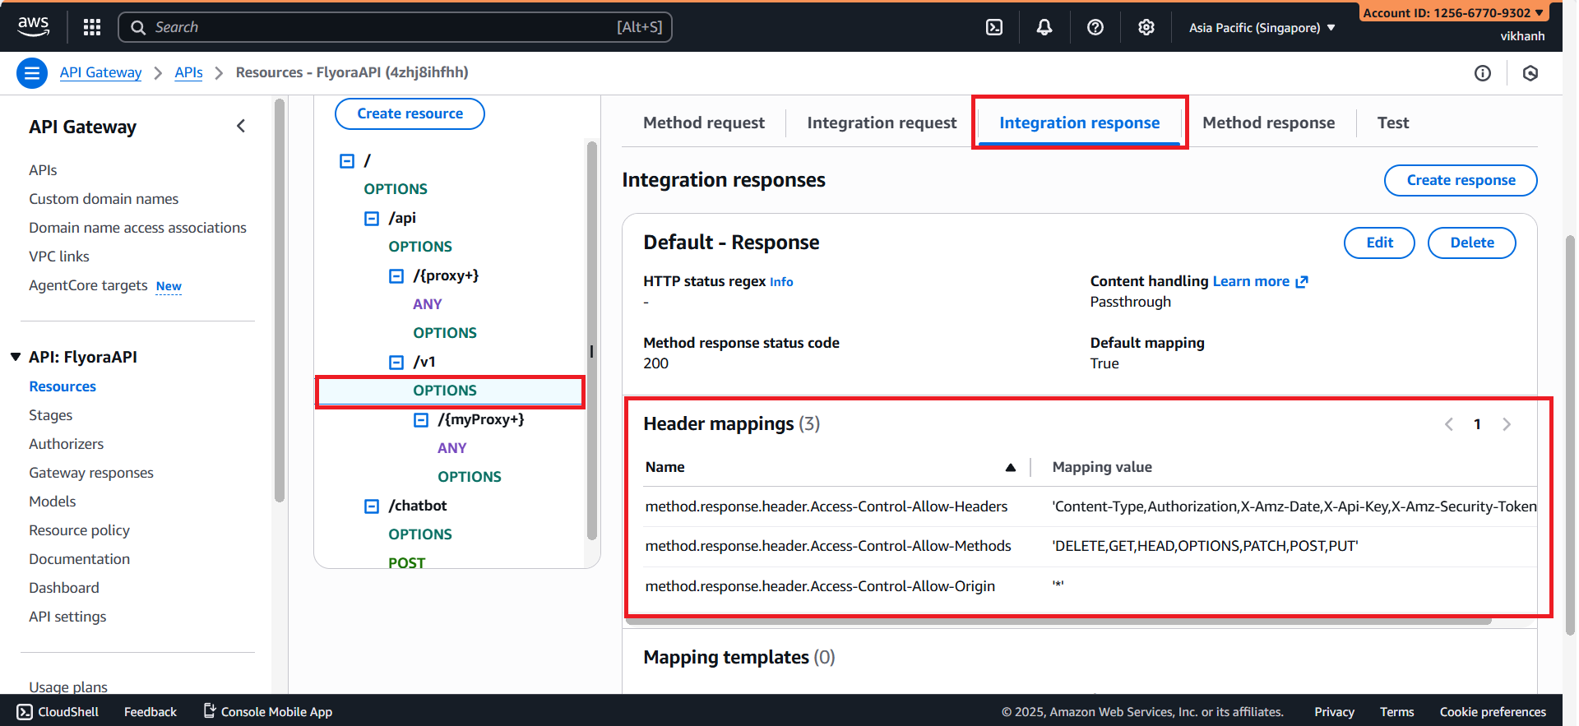Open the AWS services grid menu
The height and width of the screenshot is (726, 1579).
tap(92, 27)
